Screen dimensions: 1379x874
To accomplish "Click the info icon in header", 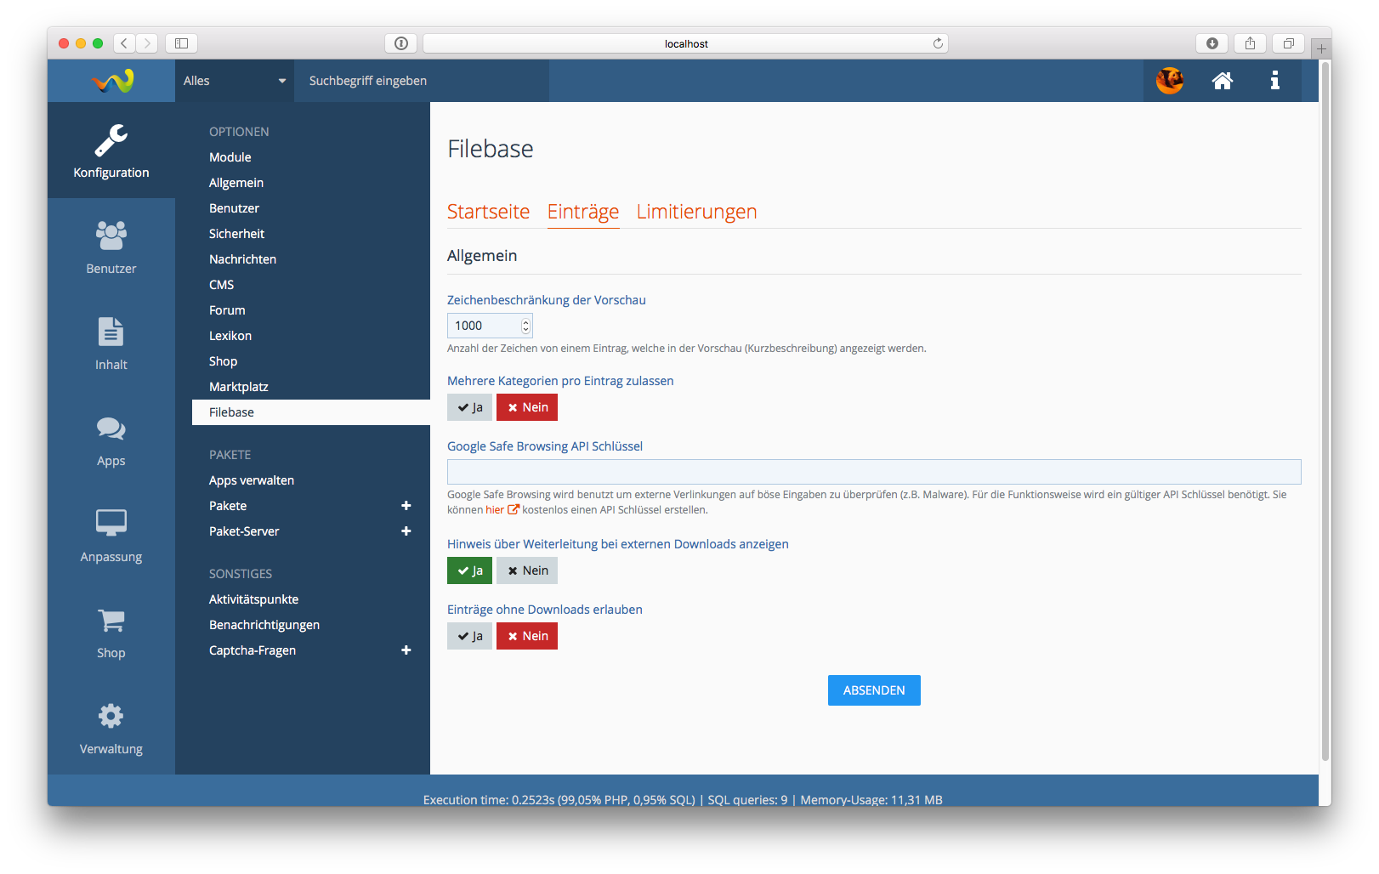I will (1274, 81).
